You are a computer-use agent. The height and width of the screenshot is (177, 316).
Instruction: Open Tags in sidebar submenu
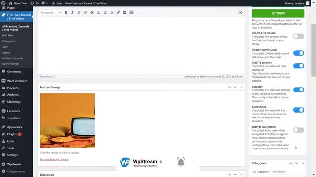tap(5, 47)
